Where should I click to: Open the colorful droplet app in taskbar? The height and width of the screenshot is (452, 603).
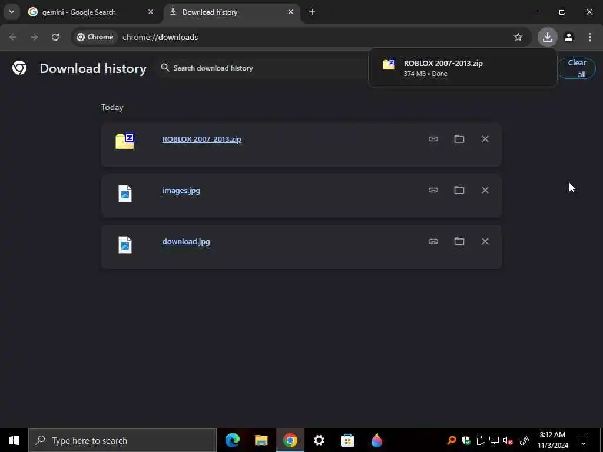377,440
